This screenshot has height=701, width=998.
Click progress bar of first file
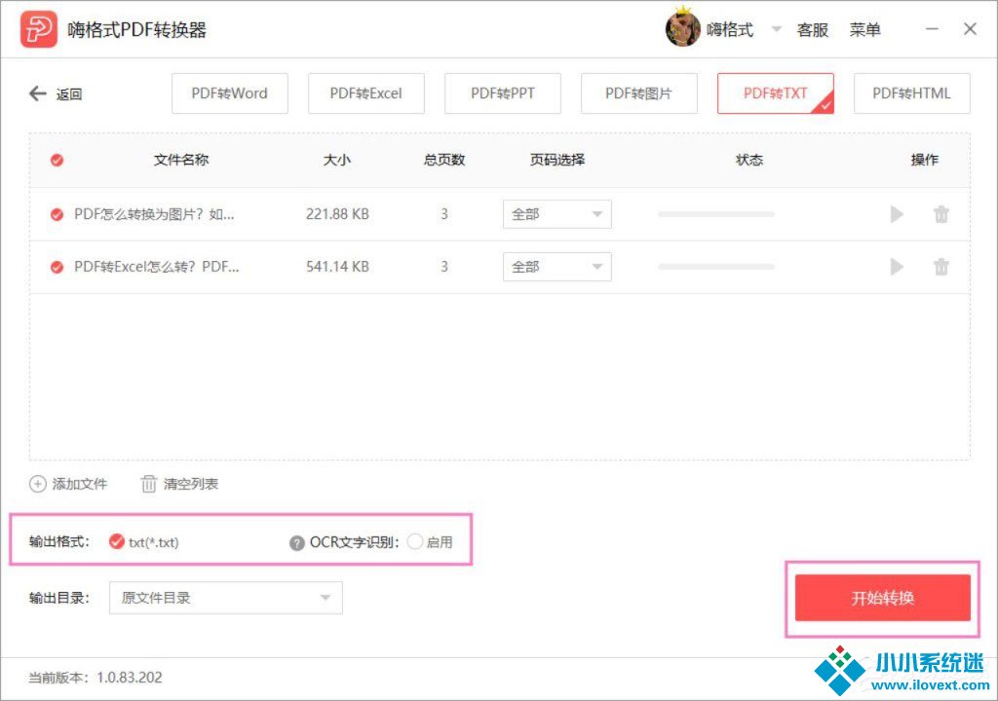(x=715, y=214)
